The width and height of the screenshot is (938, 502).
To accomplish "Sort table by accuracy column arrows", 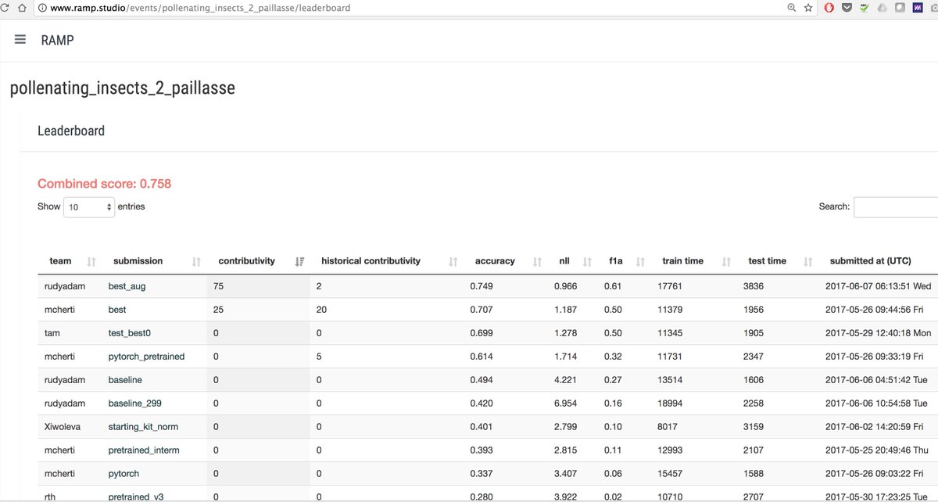I will [537, 261].
